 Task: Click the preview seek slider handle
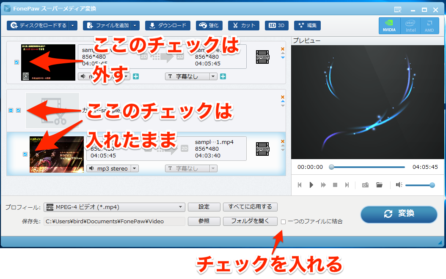pos(331,167)
